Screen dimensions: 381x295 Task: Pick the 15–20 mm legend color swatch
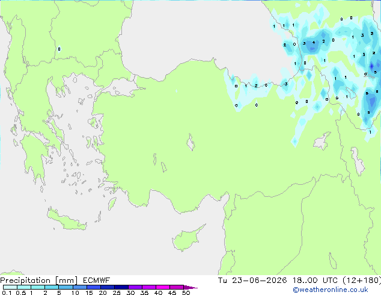pyautogui.click(x=94, y=287)
